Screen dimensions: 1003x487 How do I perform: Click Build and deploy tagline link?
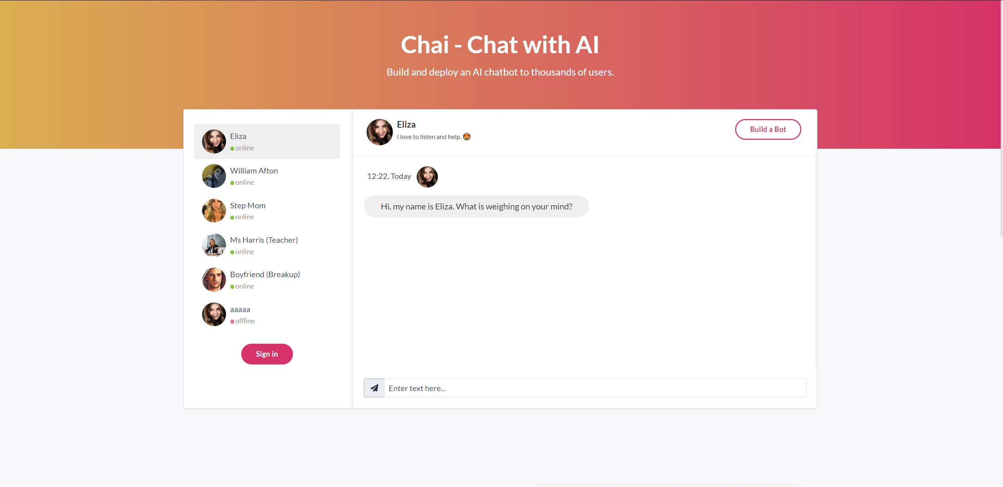501,72
